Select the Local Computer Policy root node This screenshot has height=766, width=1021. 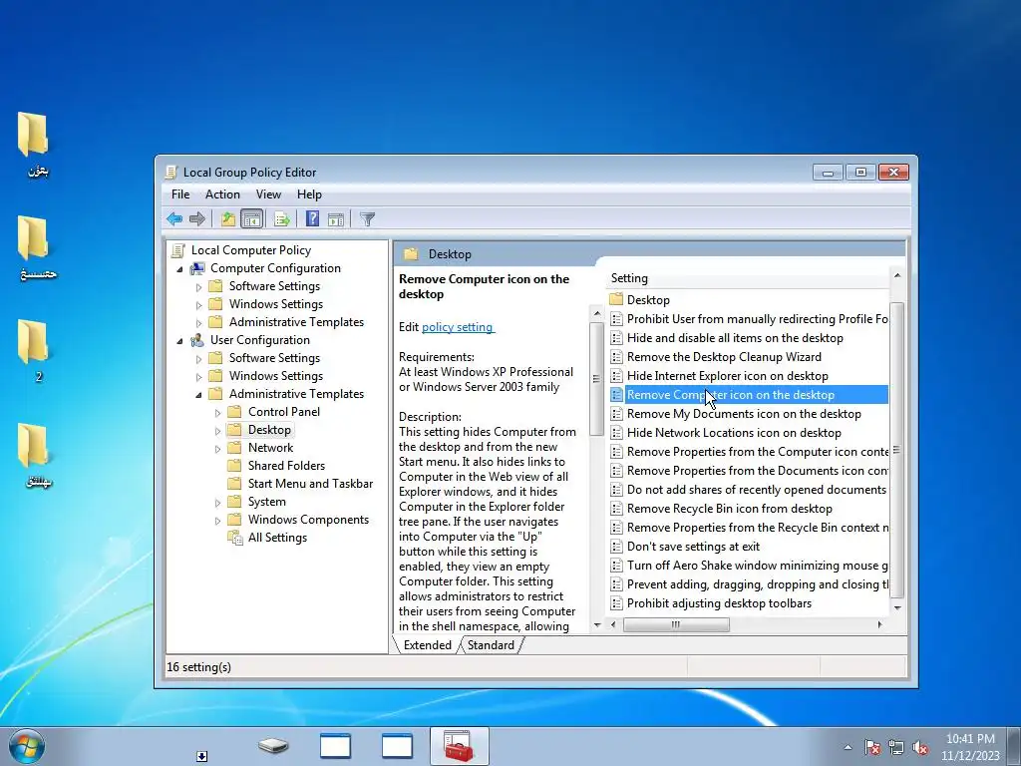(x=250, y=250)
